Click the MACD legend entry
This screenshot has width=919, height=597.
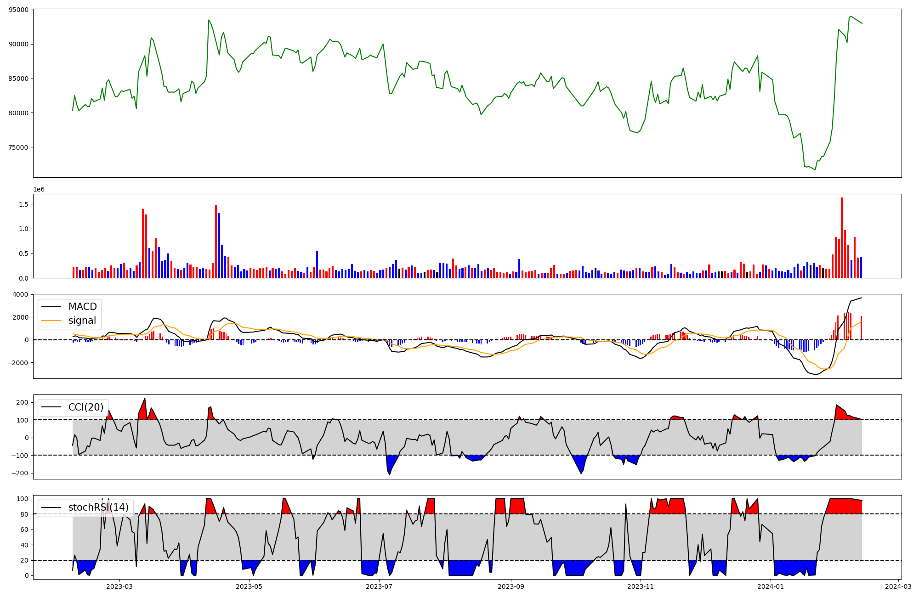click(x=82, y=307)
